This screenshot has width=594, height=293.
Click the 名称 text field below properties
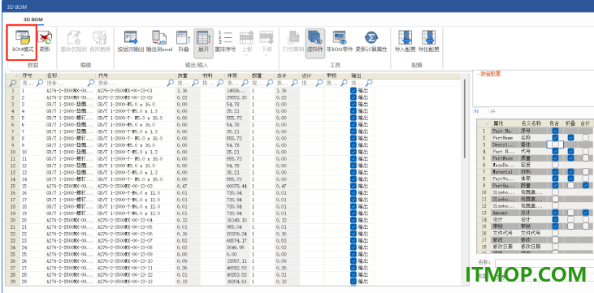click(544, 263)
